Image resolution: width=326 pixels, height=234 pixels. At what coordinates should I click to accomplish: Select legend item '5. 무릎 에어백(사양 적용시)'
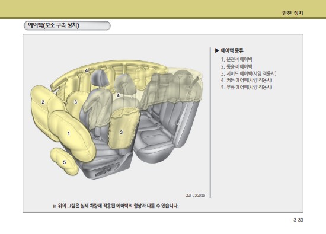click(x=247, y=87)
